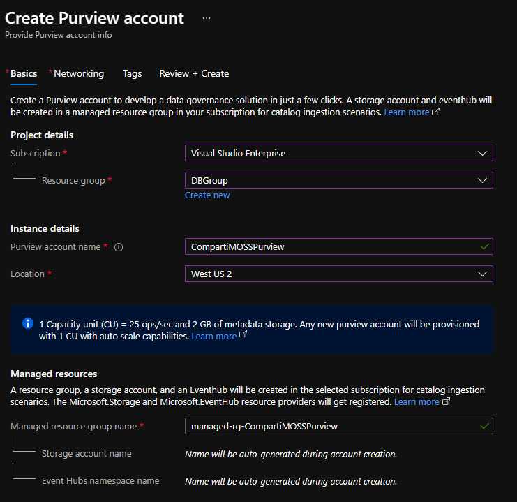Screen dimensions: 517x502
Task: Switch to the Networking tab
Action: pos(79,73)
